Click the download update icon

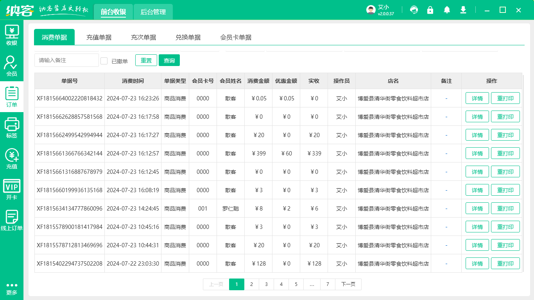click(x=463, y=10)
